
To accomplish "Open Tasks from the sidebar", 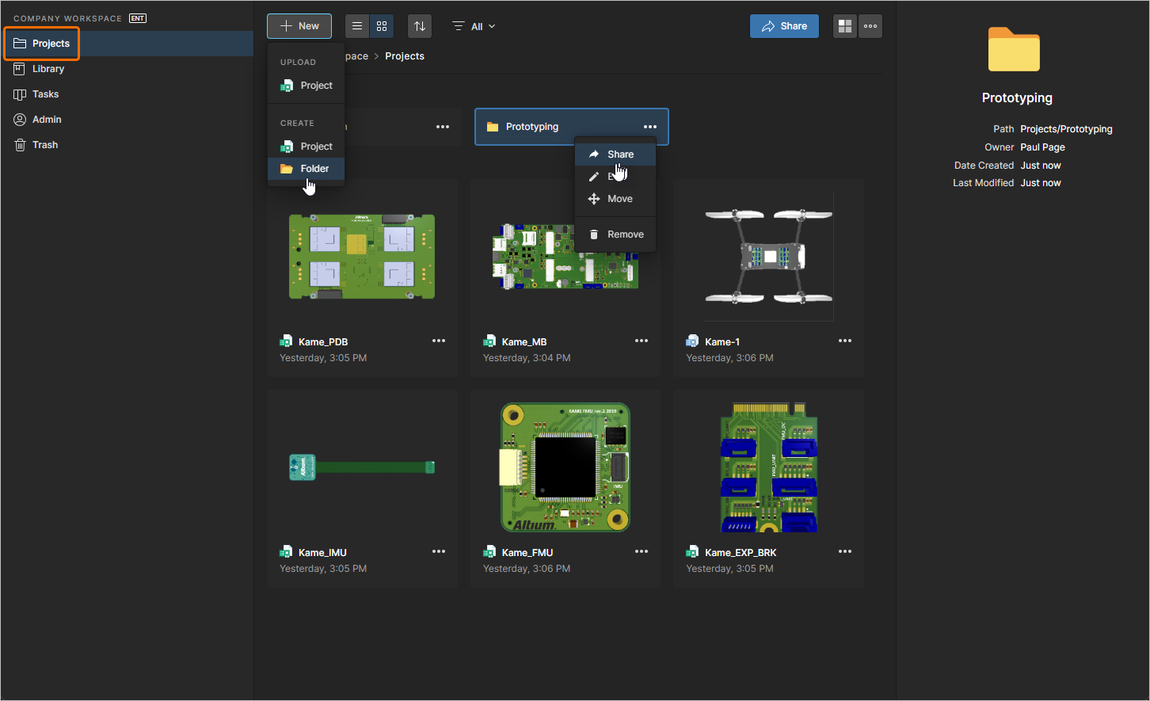I will [x=46, y=93].
